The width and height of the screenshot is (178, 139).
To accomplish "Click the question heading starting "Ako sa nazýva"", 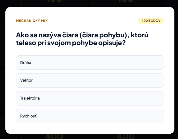I will (82, 39).
